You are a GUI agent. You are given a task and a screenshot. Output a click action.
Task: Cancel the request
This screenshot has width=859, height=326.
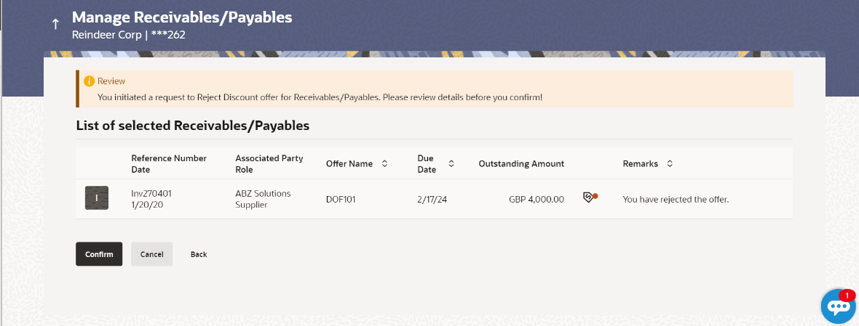[x=151, y=254]
